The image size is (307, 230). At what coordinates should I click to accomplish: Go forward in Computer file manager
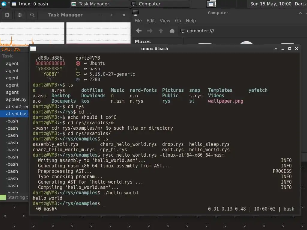[x=150, y=31]
